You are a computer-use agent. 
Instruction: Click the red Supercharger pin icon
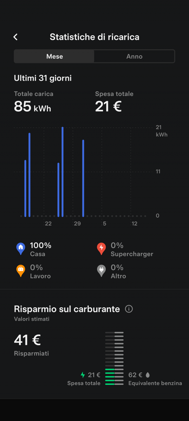coord(101,248)
